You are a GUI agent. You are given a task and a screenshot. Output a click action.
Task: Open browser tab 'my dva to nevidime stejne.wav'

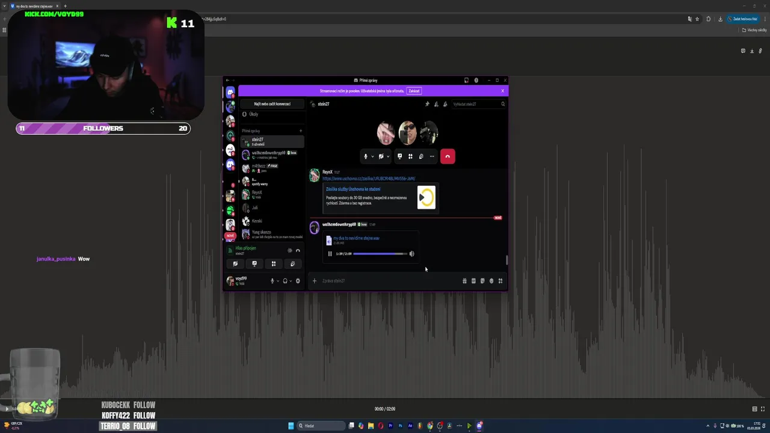tap(33, 6)
